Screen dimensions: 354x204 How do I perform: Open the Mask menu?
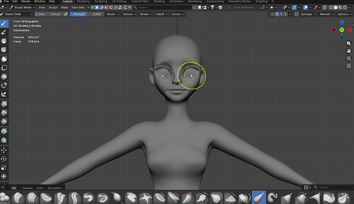tap(64, 8)
